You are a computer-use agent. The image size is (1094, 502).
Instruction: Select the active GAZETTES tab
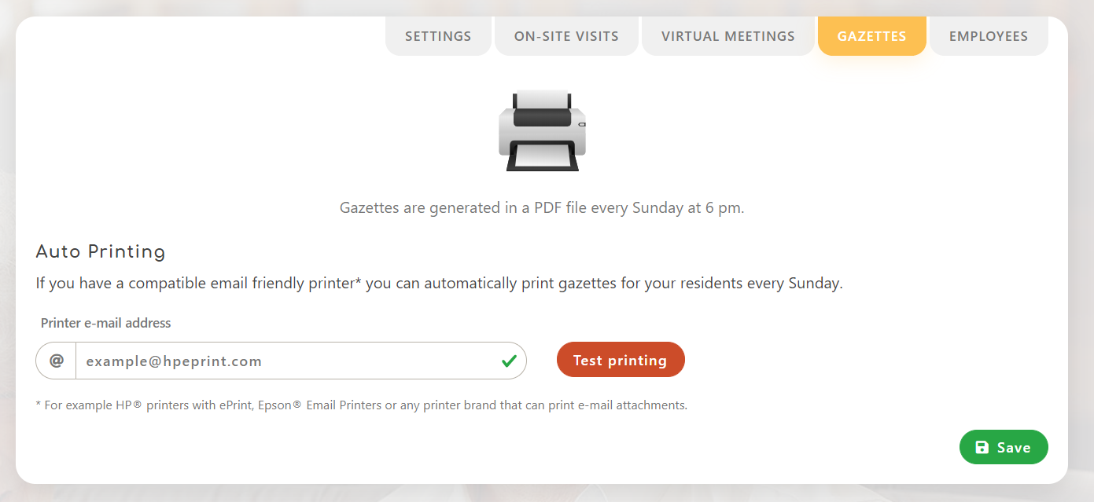[871, 35]
